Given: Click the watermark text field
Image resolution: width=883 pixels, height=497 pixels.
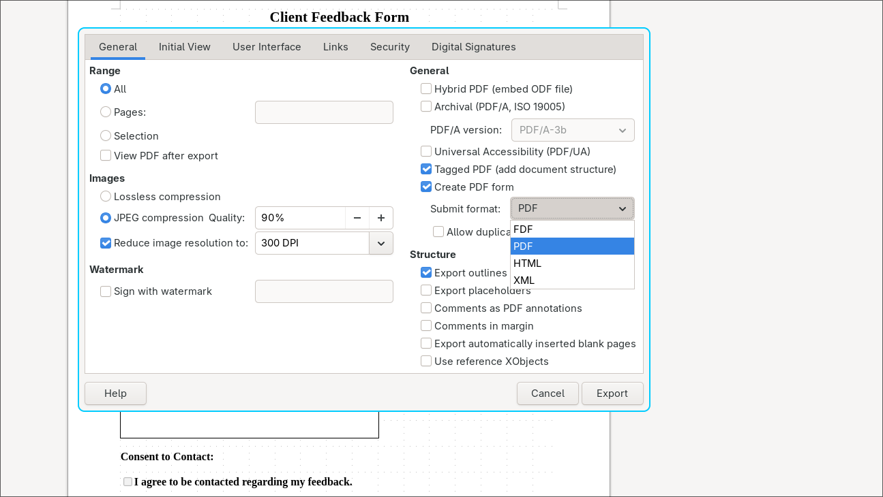Looking at the screenshot, I should tap(324, 291).
